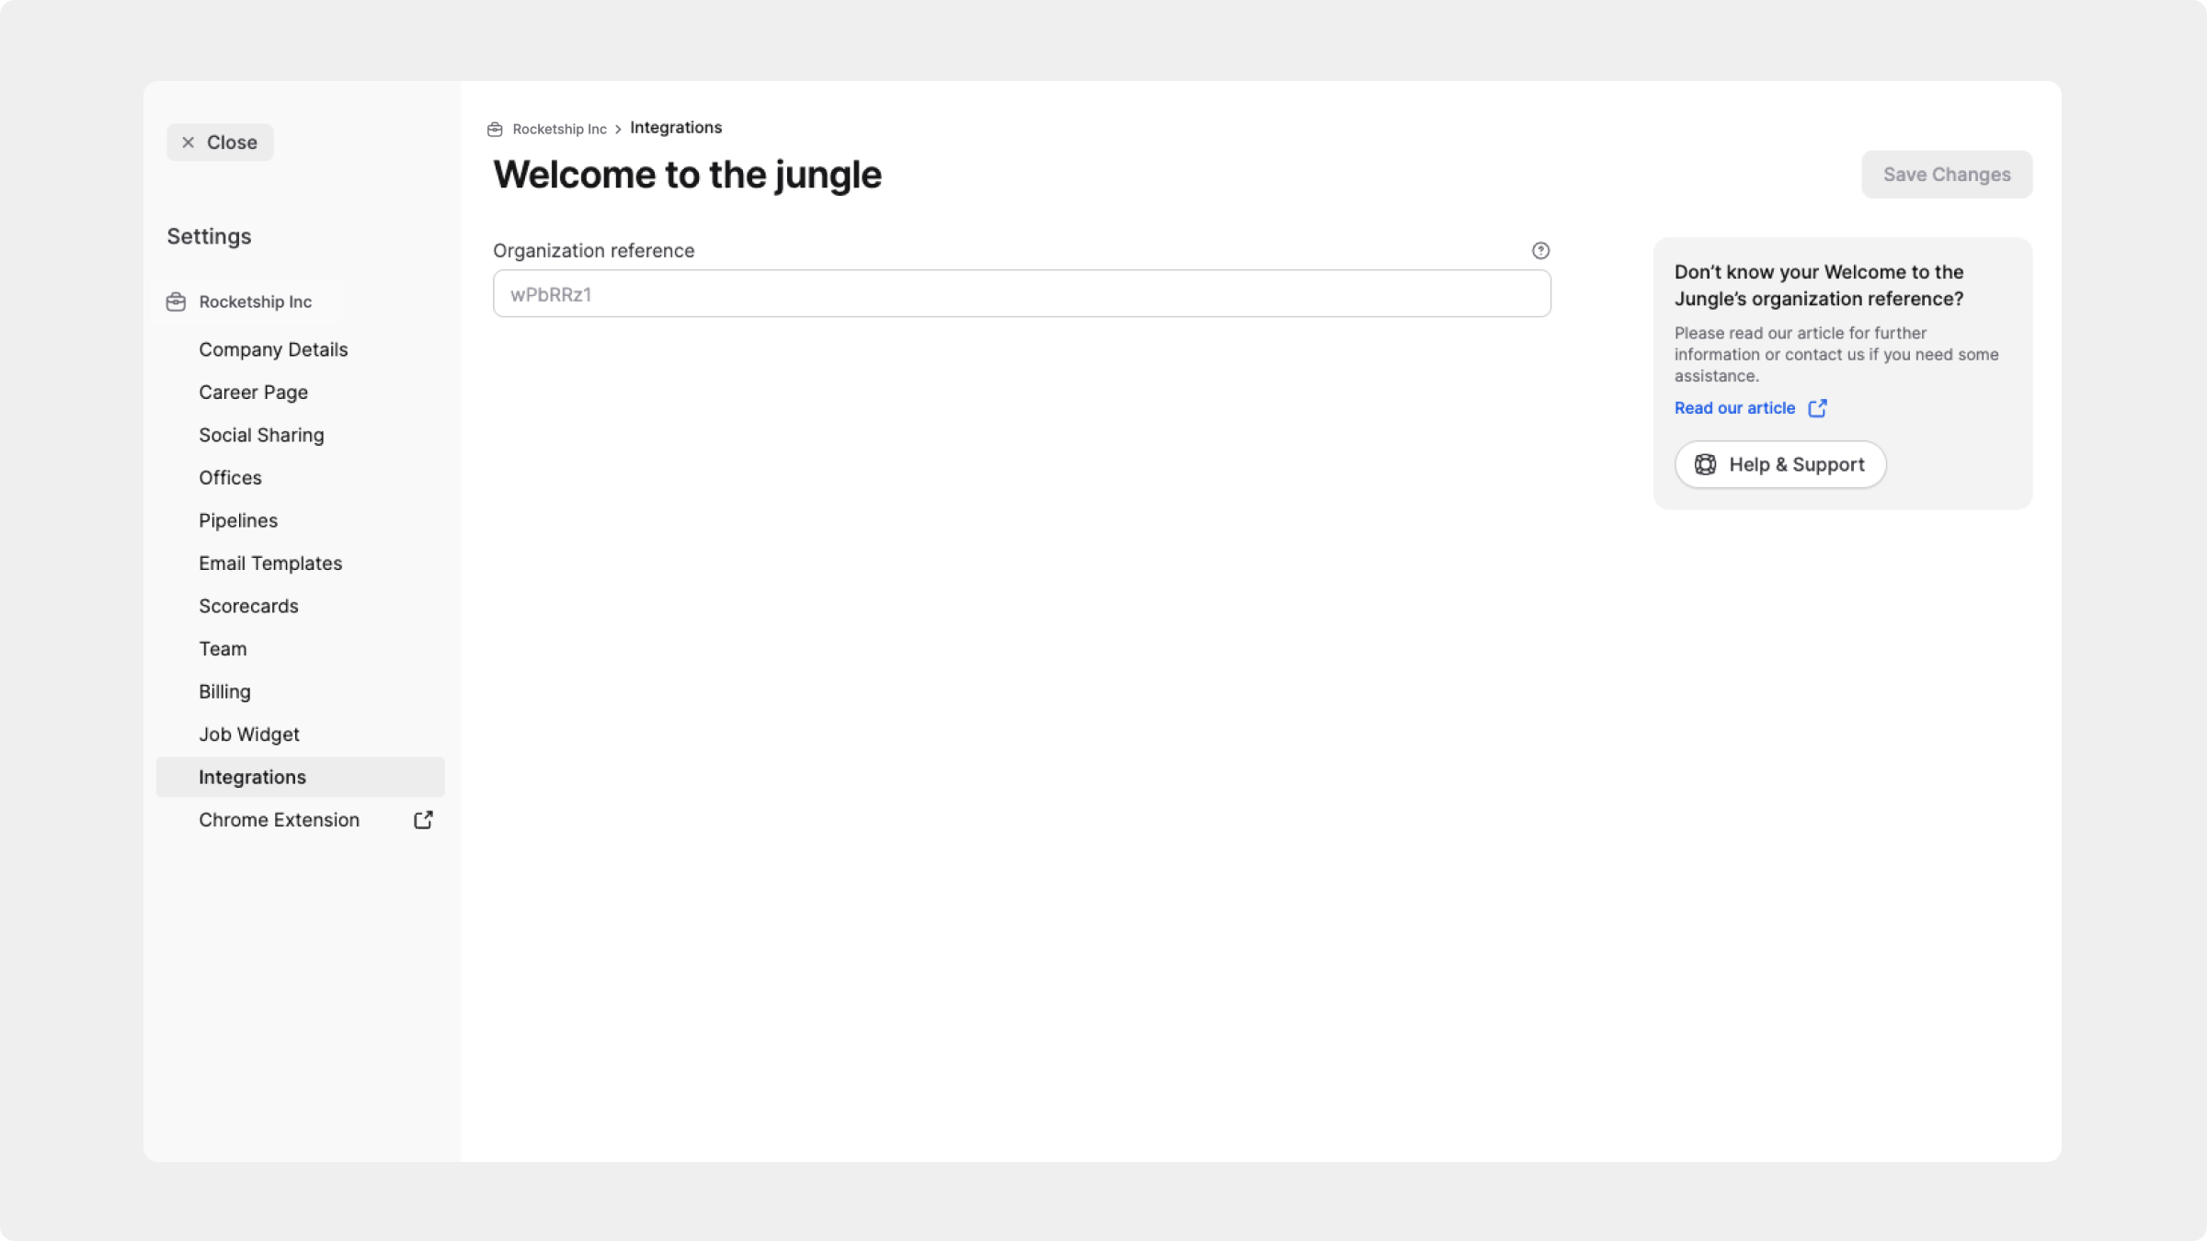2207x1241 pixels.
Task: Open the Company Details settings
Action: point(273,350)
